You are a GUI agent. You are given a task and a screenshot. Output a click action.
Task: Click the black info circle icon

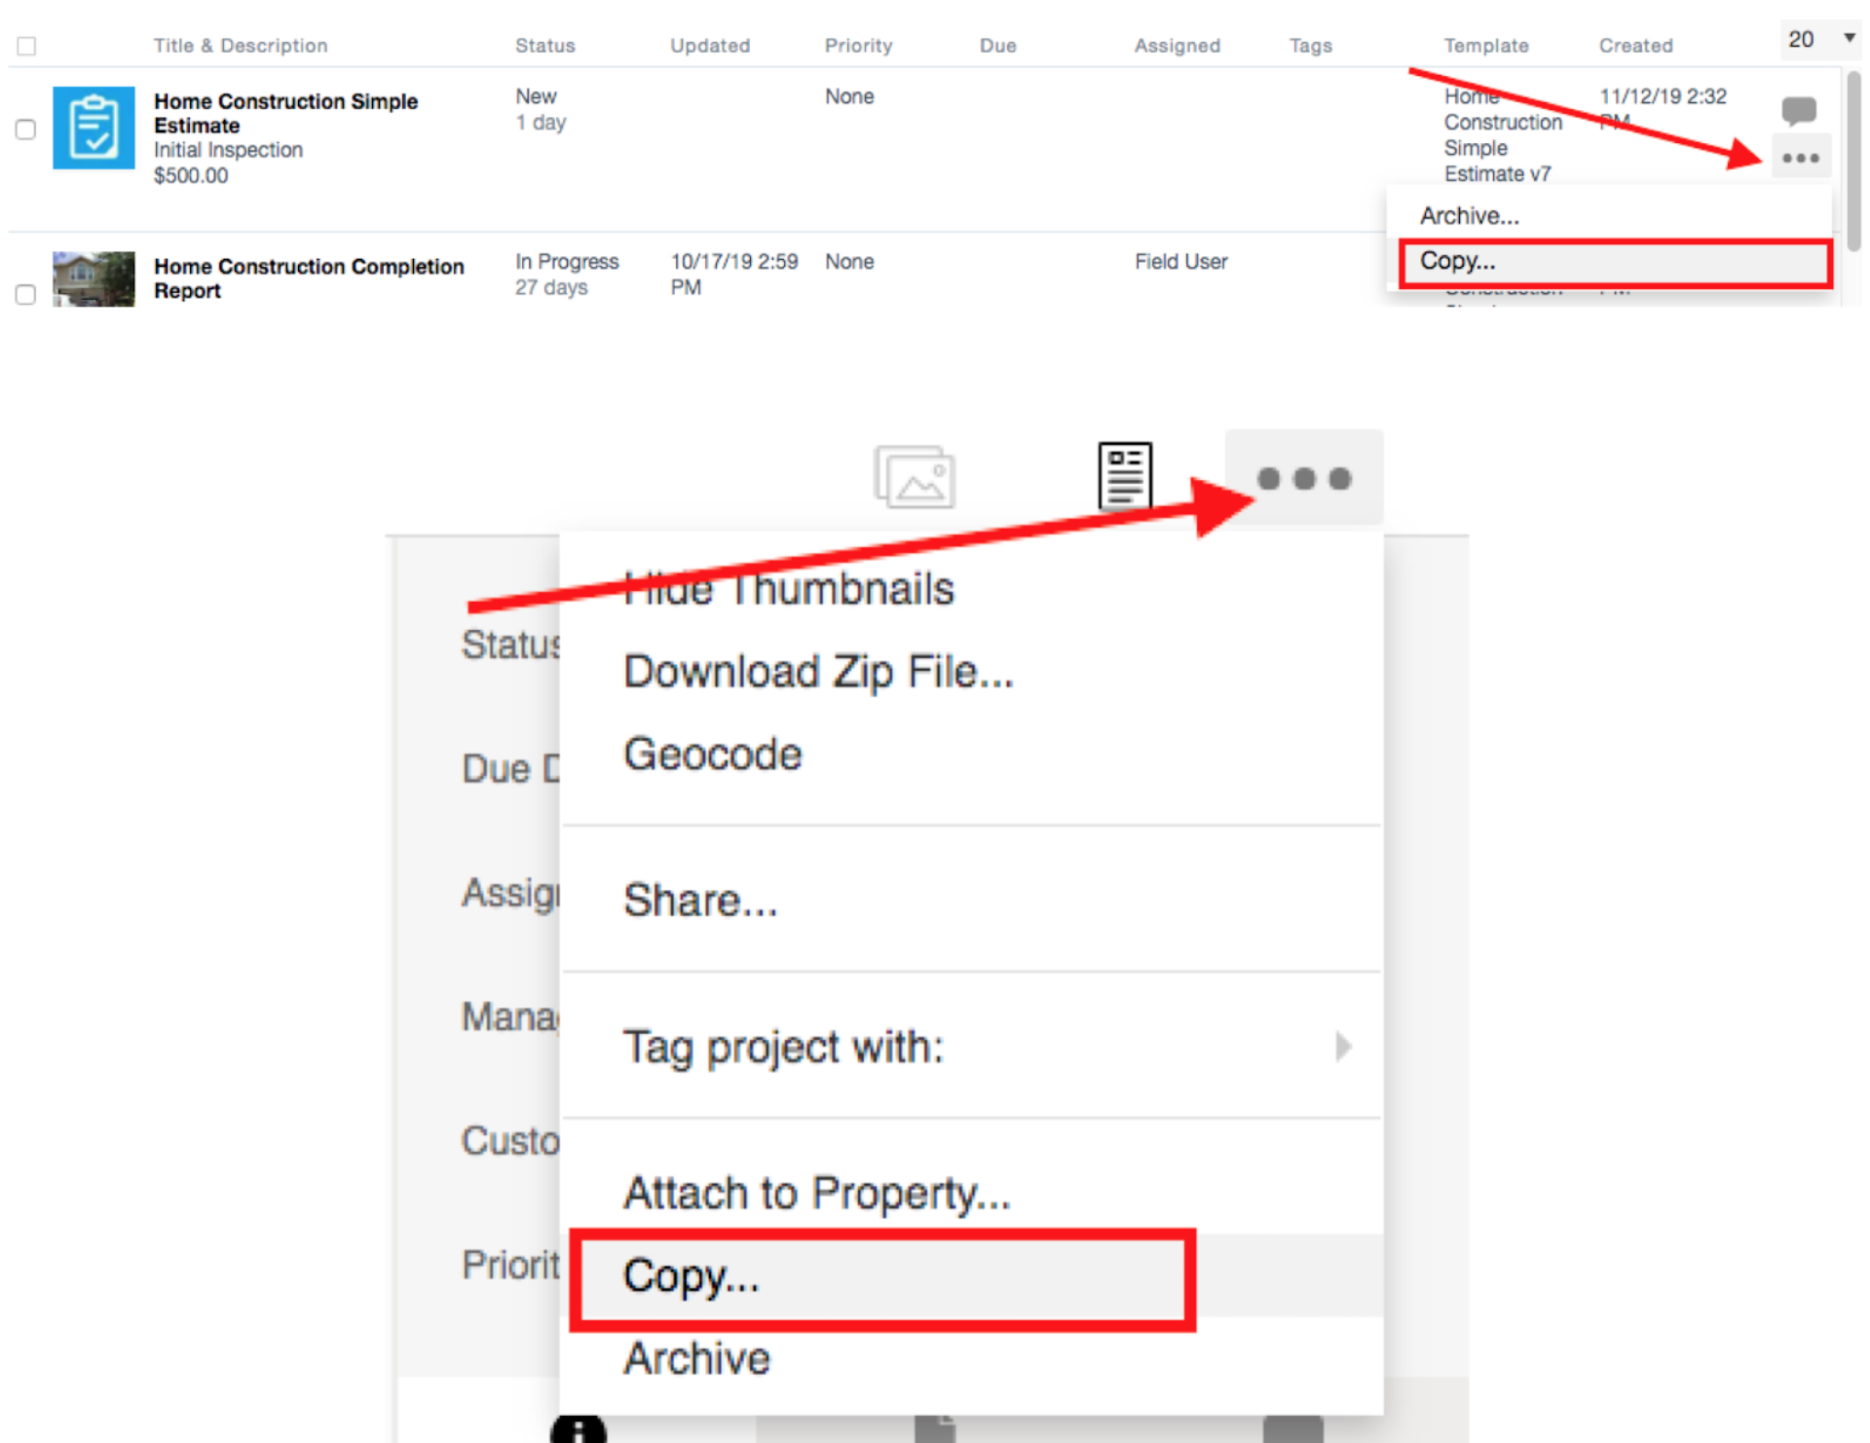click(x=579, y=1429)
